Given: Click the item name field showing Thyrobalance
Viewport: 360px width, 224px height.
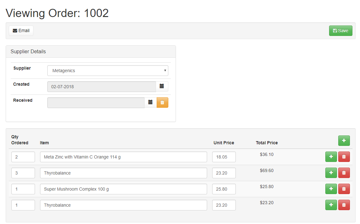Looking at the screenshot, I should (123, 173).
